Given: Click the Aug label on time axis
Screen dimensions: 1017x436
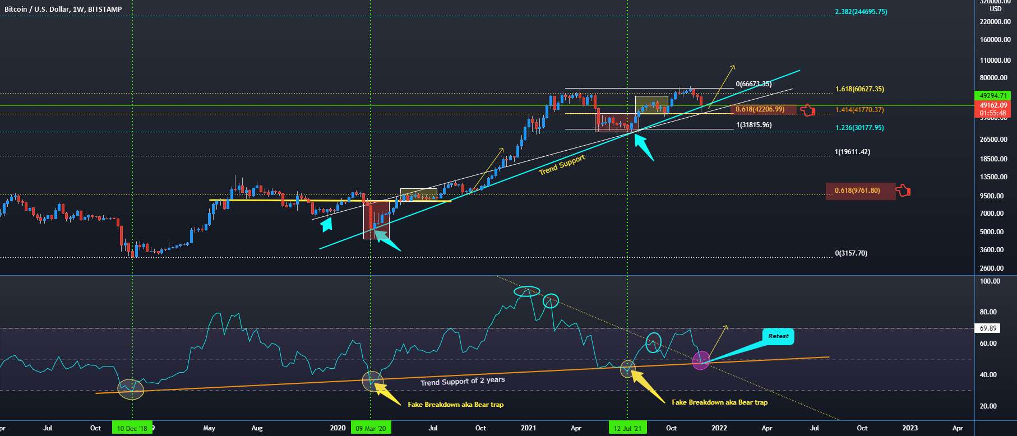Looking at the screenshot, I should pyautogui.click(x=257, y=428).
